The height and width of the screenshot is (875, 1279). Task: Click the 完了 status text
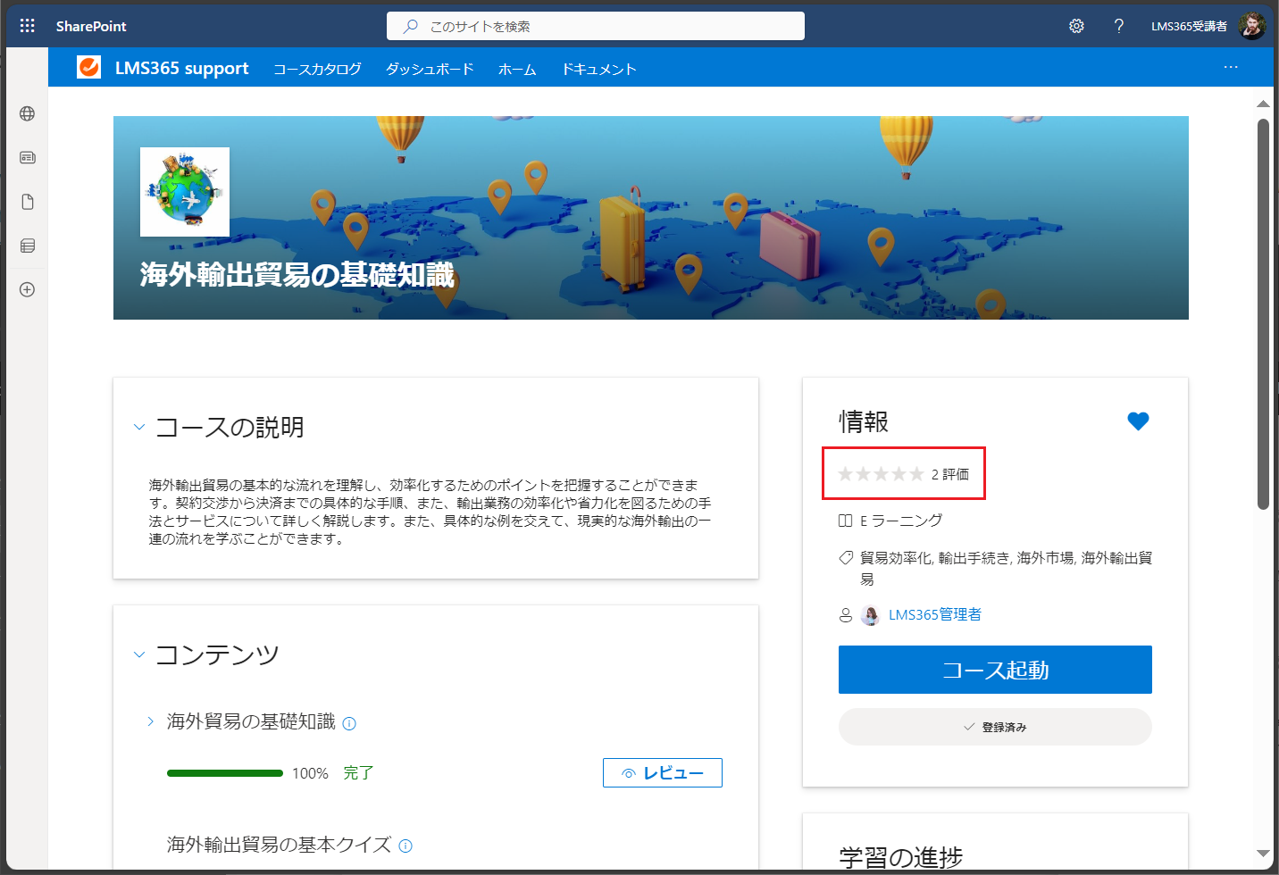click(358, 773)
